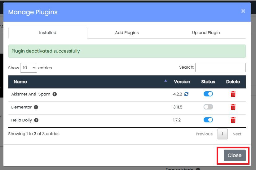Select page 1 in pagination
Image resolution: width=256 pixels, height=170 pixels.
click(222, 134)
